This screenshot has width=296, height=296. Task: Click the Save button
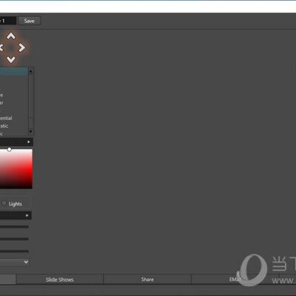tap(30, 21)
